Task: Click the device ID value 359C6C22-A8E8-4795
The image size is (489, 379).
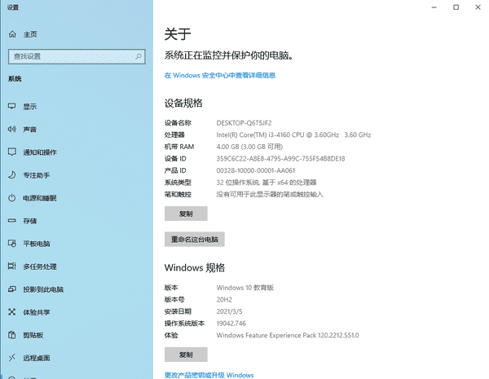Action: pos(280,158)
